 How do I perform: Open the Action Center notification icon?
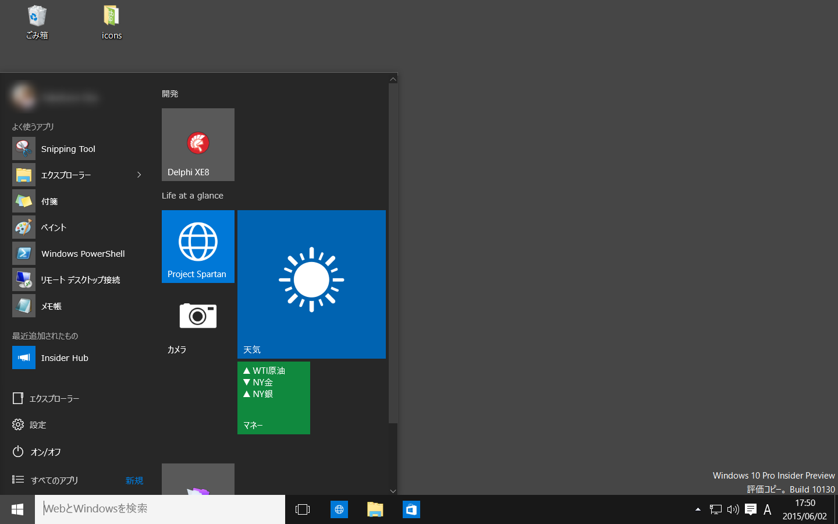tap(751, 509)
